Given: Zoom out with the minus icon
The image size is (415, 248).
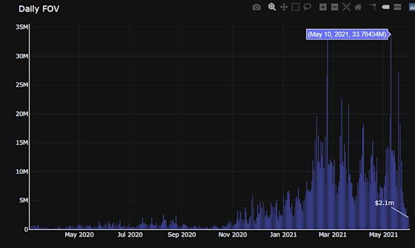Looking at the screenshot, I should 335,7.
